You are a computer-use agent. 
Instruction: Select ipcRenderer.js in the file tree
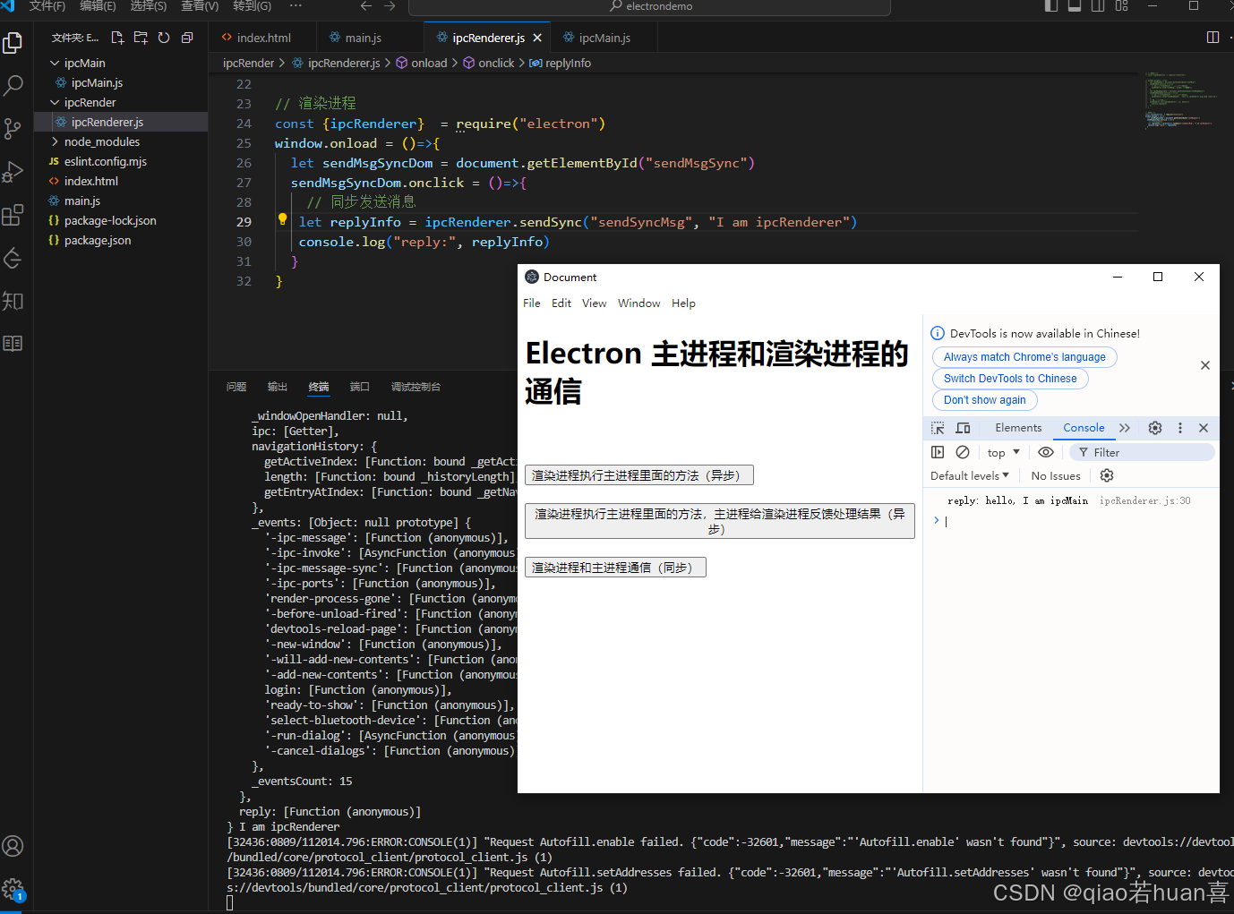click(x=121, y=122)
